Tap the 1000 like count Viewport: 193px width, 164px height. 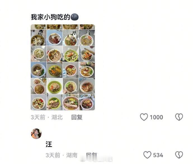tap(156, 117)
